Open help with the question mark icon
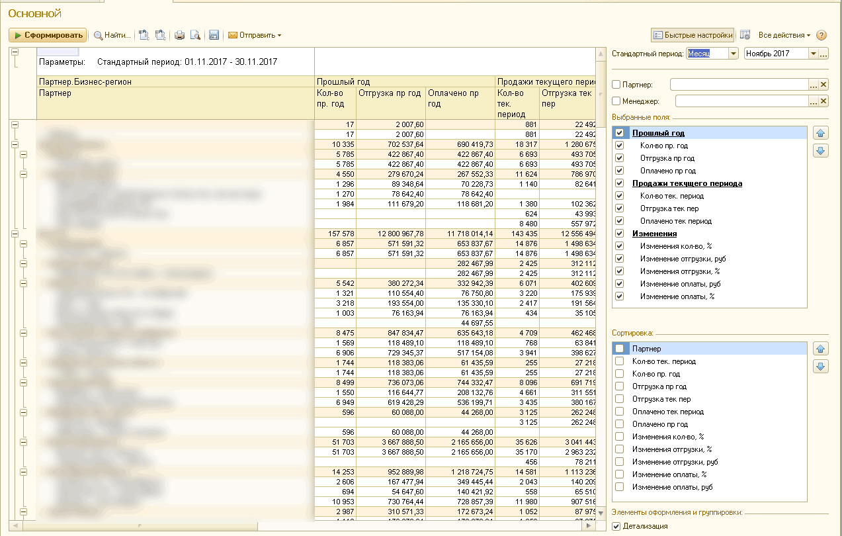 [x=821, y=35]
